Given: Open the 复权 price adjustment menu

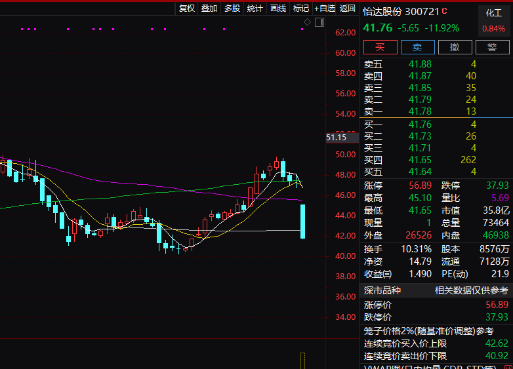Looking at the screenshot, I should point(187,9).
